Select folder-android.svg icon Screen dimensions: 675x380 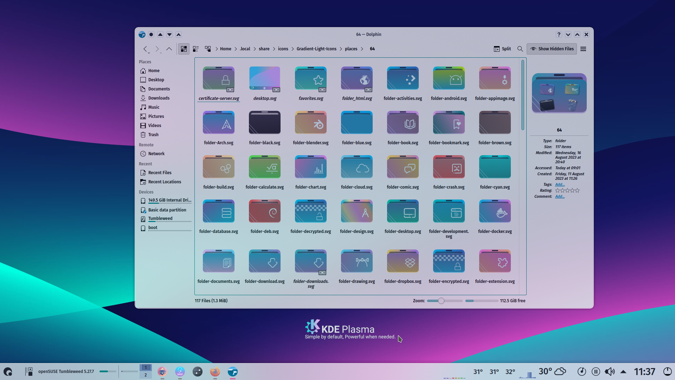pos(449,78)
